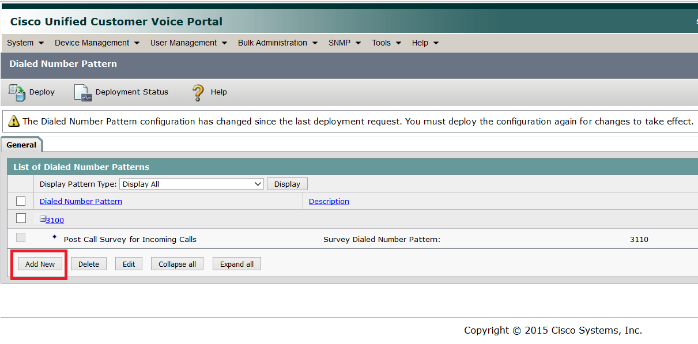Image resolution: width=698 pixels, height=344 pixels.
Task: Click the Help question mark icon
Action: click(198, 92)
